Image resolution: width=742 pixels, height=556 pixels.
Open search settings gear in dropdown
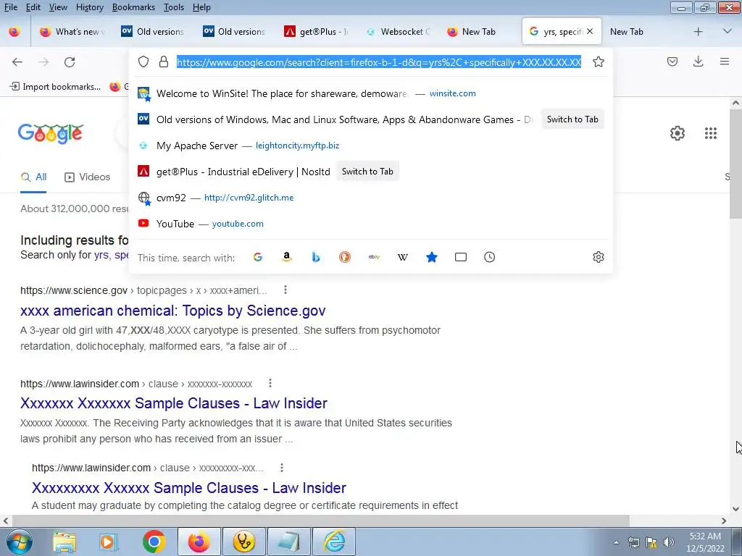pyautogui.click(x=598, y=257)
